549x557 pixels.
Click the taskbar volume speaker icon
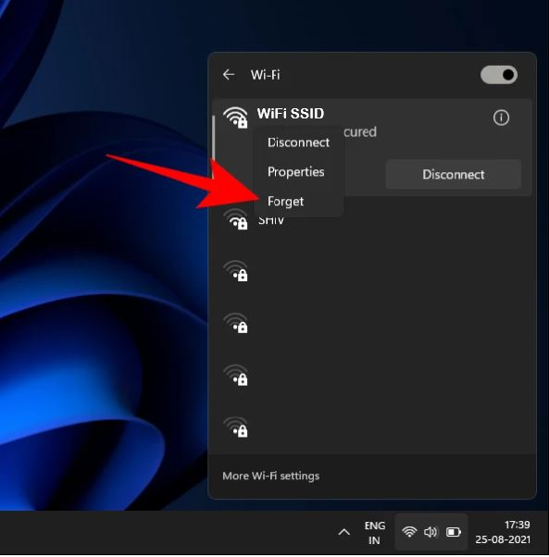[x=430, y=532]
